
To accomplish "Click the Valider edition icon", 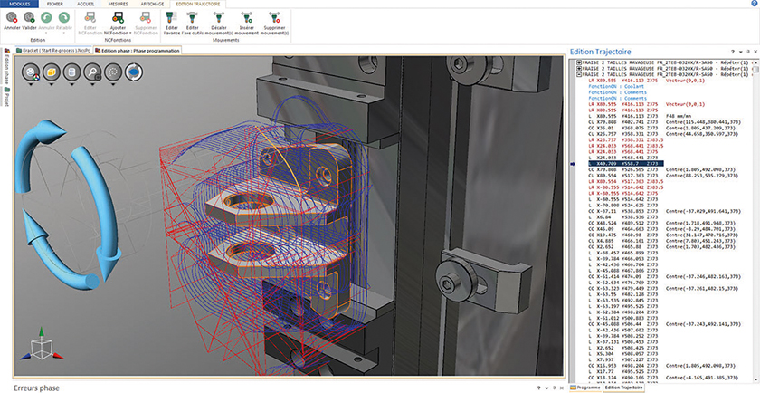I will pyautogui.click(x=30, y=16).
